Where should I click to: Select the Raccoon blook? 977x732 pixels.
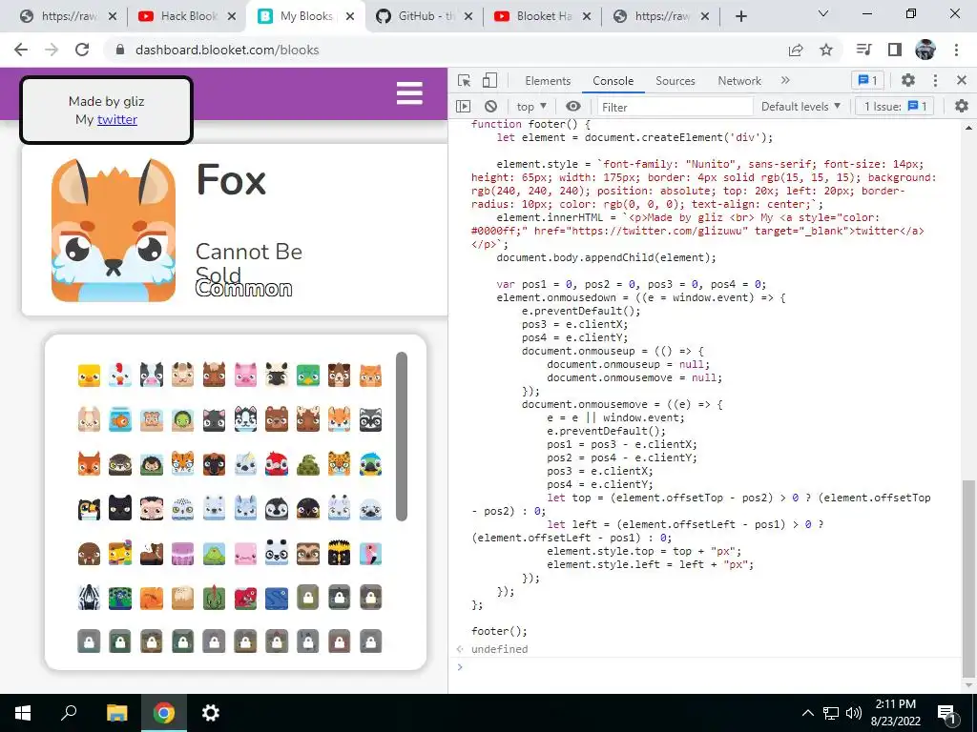(x=371, y=419)
